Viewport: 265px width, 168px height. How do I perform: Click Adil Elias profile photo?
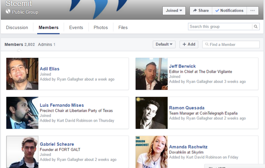[22, 74]
